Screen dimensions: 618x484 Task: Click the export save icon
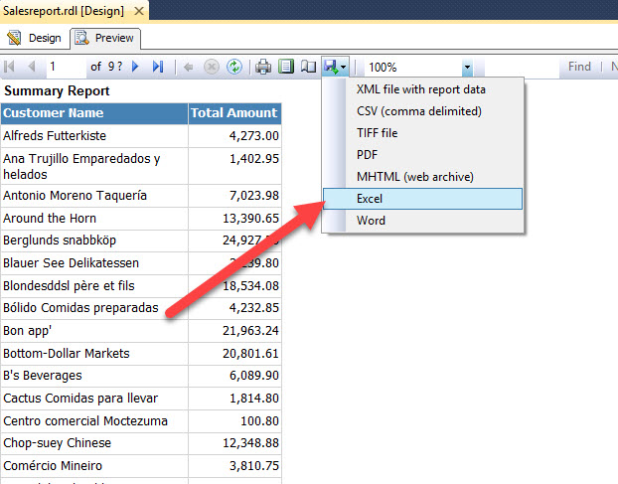click(x=331, y=67)
